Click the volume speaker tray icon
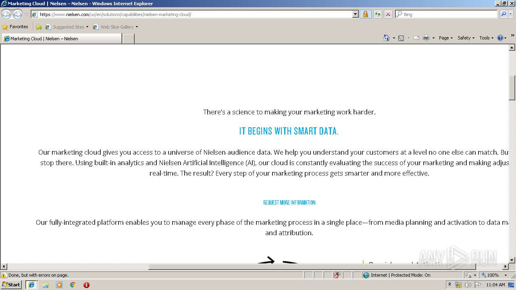The image size is (516, 290). (468, 285)
